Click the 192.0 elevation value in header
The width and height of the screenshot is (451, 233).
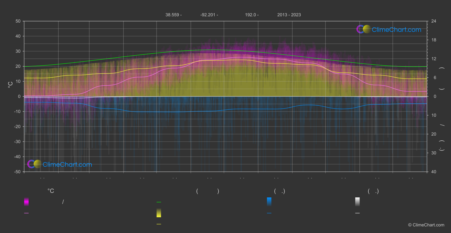(x=251, y=15)
